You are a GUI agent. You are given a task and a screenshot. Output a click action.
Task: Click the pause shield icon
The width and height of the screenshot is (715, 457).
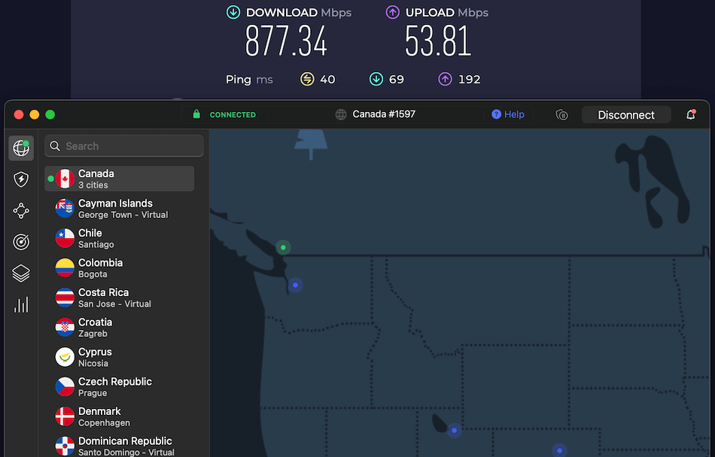tap(561, 115)
